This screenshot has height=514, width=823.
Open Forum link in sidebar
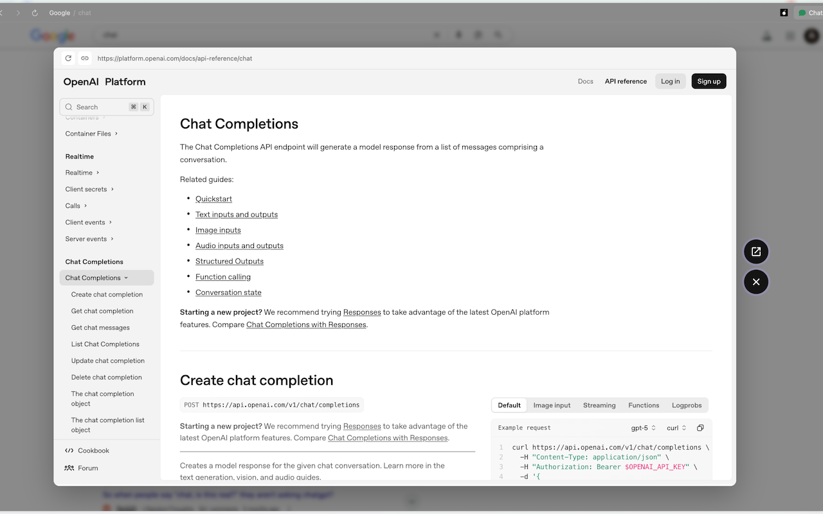click(82, 468)
